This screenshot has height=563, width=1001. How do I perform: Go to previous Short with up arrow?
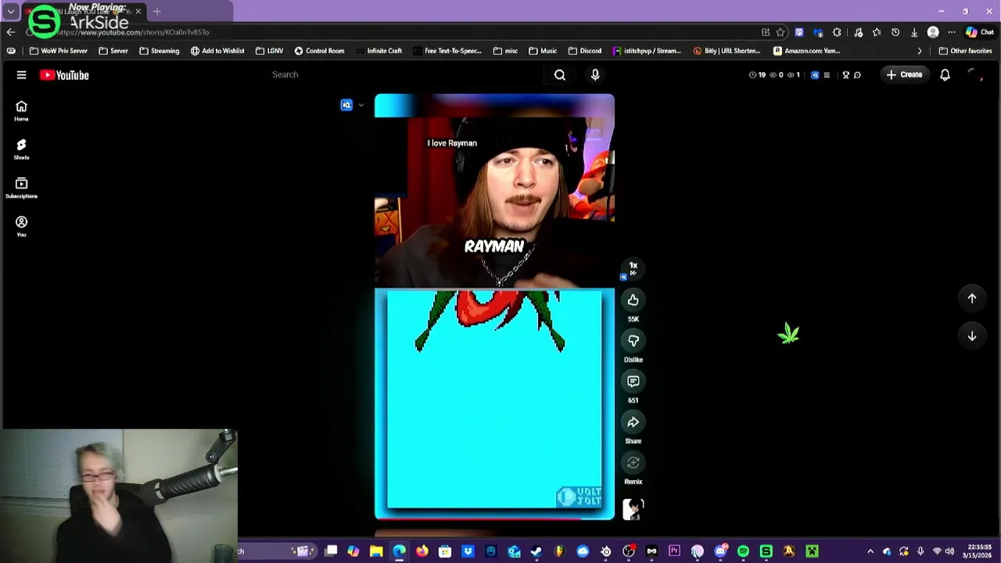[x=972, y=298]
